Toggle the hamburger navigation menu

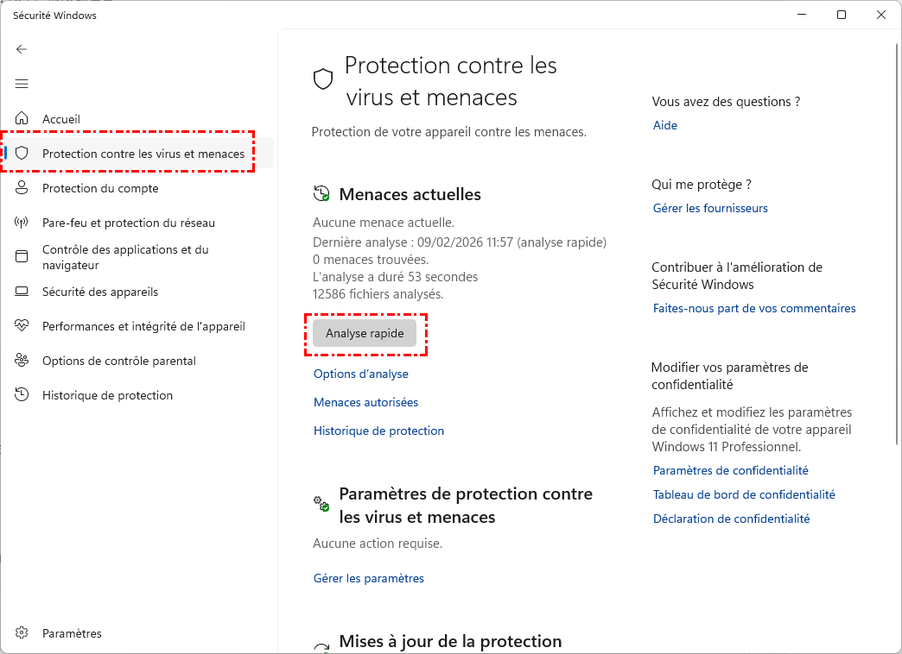pos(22,84)
